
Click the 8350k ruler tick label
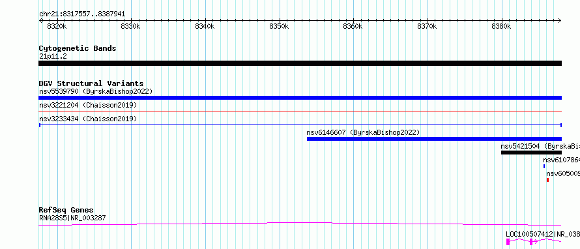click(279, 27)
